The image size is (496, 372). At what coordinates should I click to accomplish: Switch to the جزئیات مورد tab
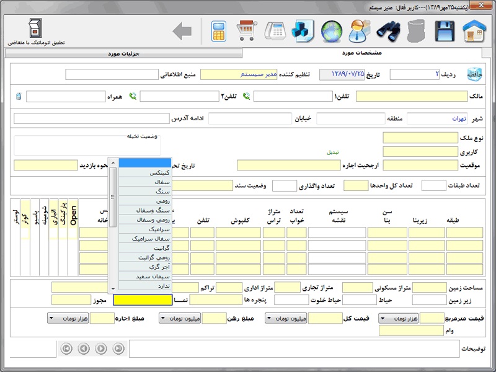(124, 53)
